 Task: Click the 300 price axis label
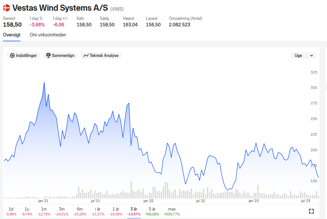pos(314,88)
